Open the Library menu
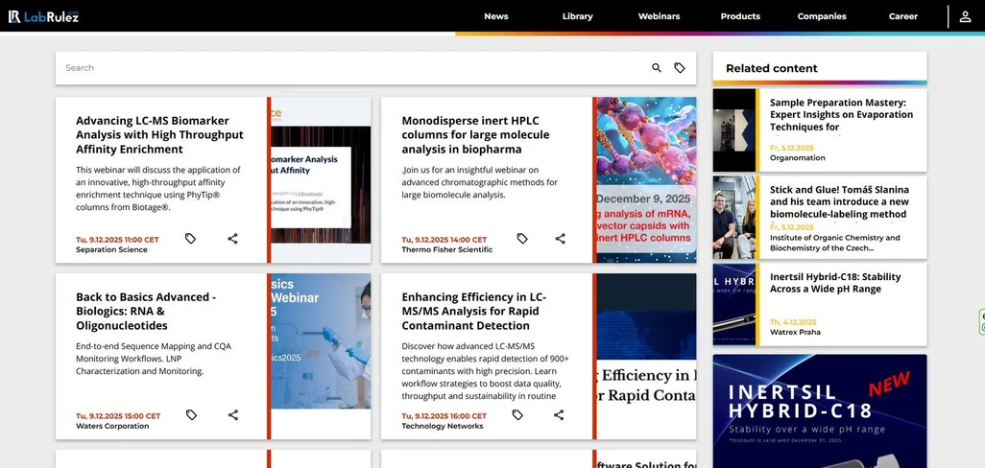Viewport: 985px width, 468px height. point(577,16)
